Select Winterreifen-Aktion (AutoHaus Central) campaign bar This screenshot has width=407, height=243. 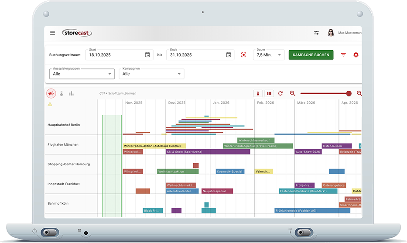click(x=154, y=146)
